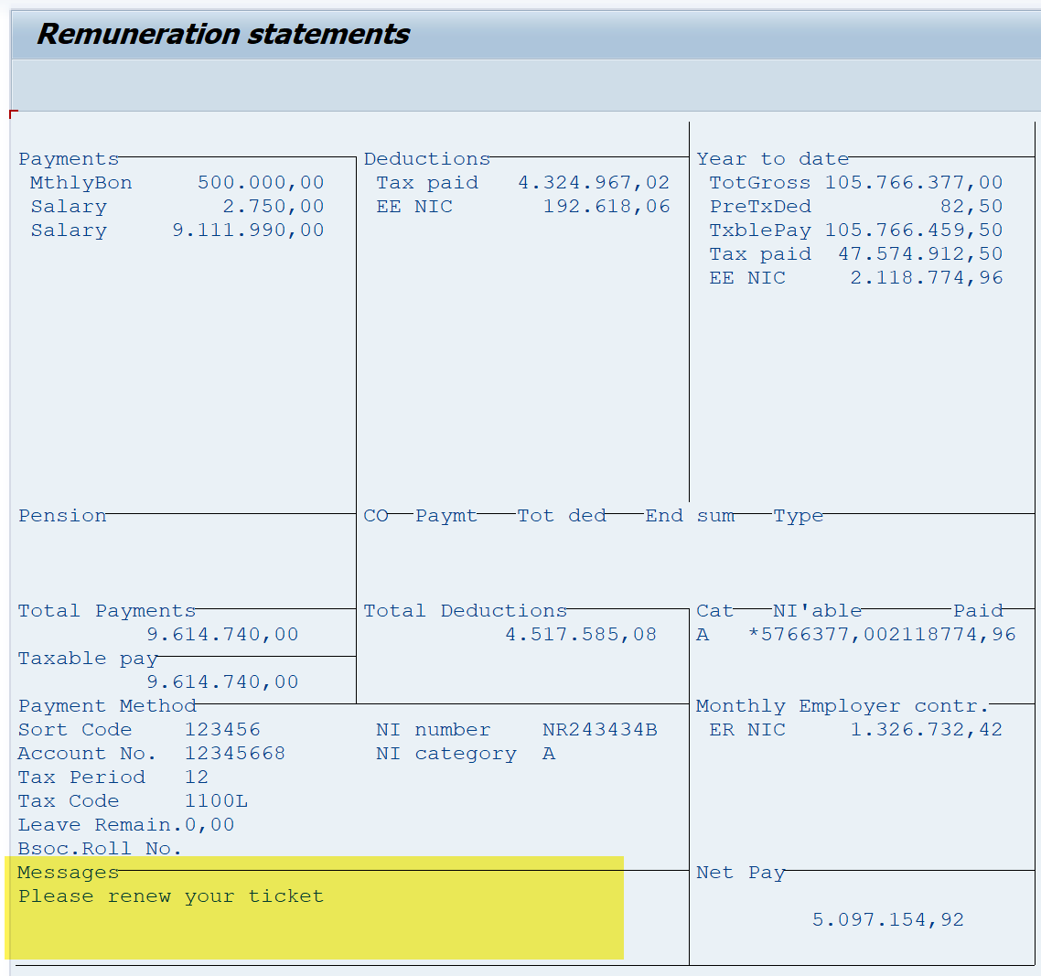This screenshot has height=976, width=1041.
Task: Select NI number NR243434B
Action: coord(600,730)
